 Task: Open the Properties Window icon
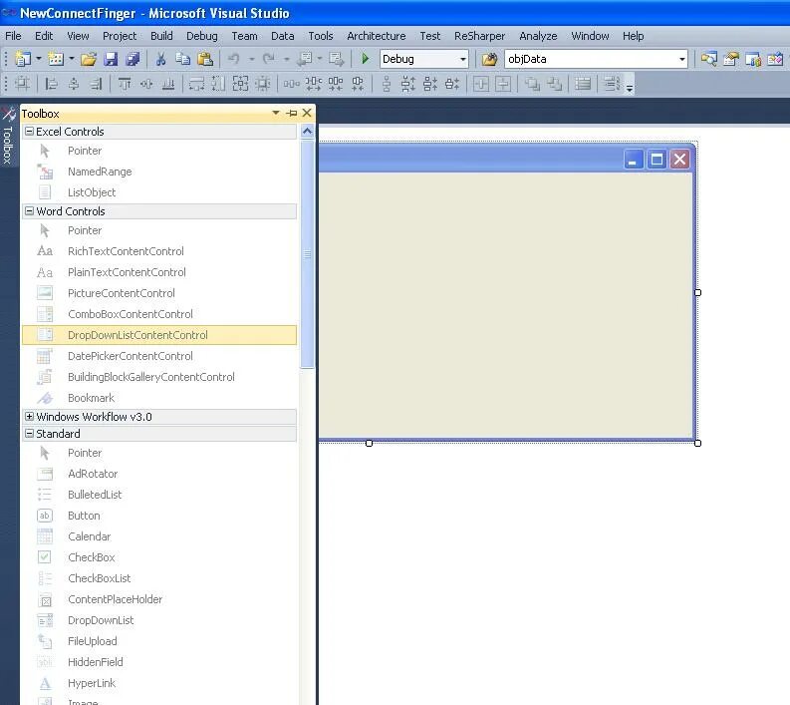731,59
